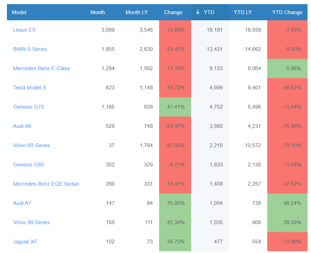Screen dimensions: 311x253
Task: Select the YTD LY value 10,572
Action: [x=253, y=145]
